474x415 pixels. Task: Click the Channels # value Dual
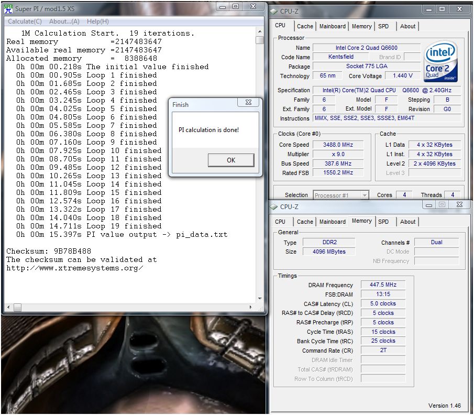[x=436, y=242]
